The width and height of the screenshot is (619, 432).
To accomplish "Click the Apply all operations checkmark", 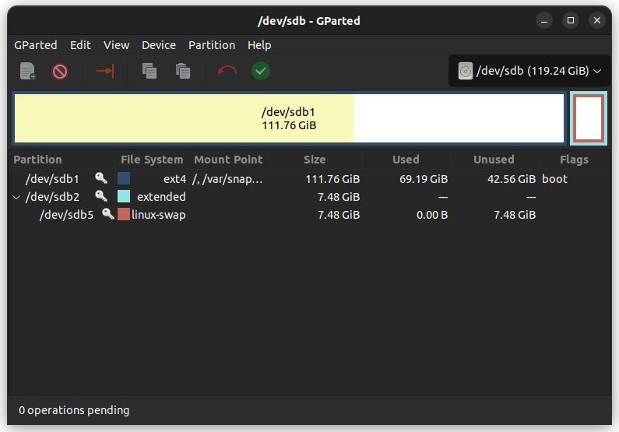I will [x=261, y=72].
